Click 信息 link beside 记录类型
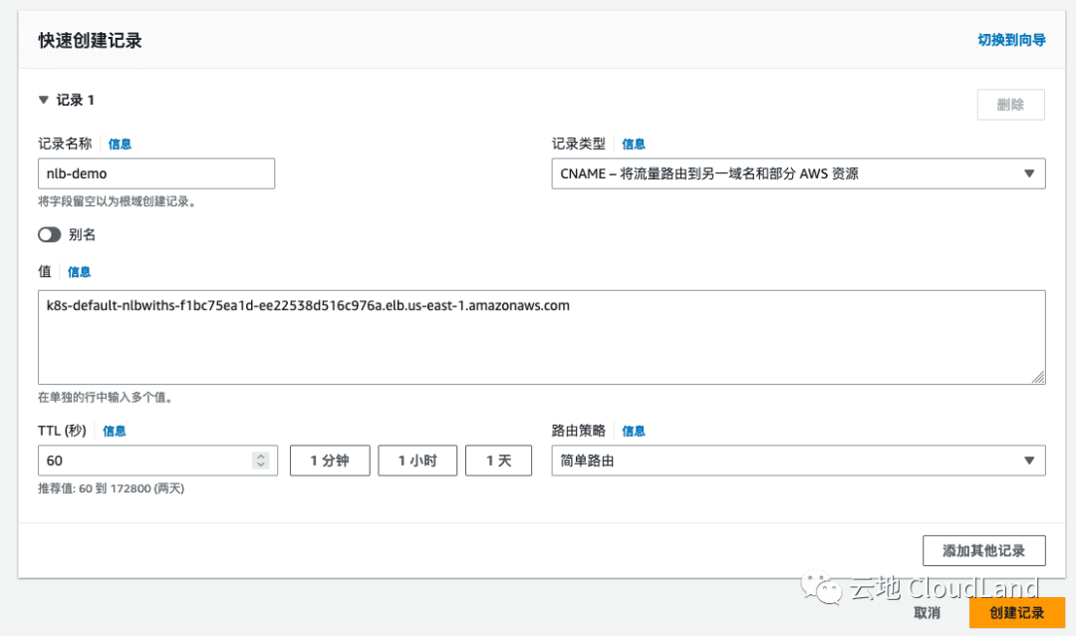 point(634,145)
